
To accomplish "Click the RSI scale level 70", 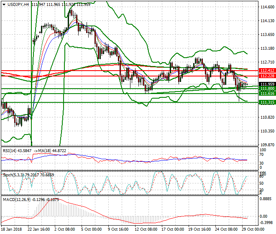I will [261, 155].
